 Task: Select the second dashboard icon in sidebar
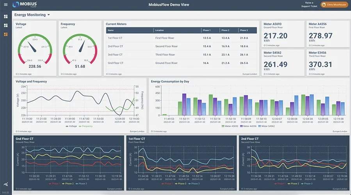tap(6, 25)
